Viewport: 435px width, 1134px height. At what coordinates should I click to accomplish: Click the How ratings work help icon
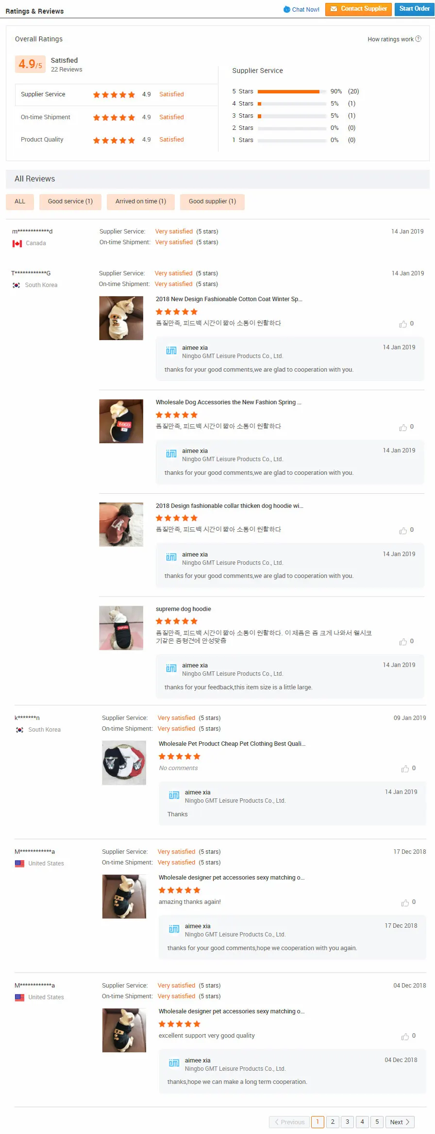418,39
